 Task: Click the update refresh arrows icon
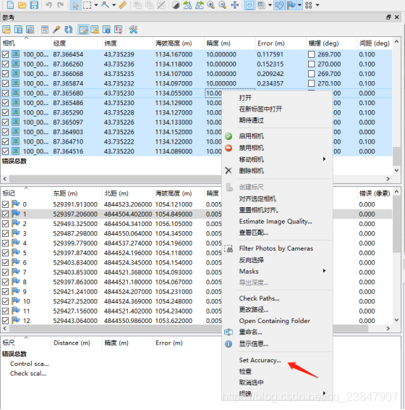point(69,30)
